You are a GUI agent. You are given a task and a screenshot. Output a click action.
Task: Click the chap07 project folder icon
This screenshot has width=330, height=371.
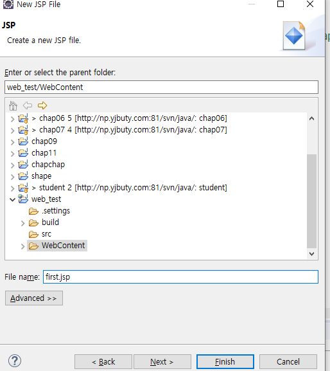23,130
